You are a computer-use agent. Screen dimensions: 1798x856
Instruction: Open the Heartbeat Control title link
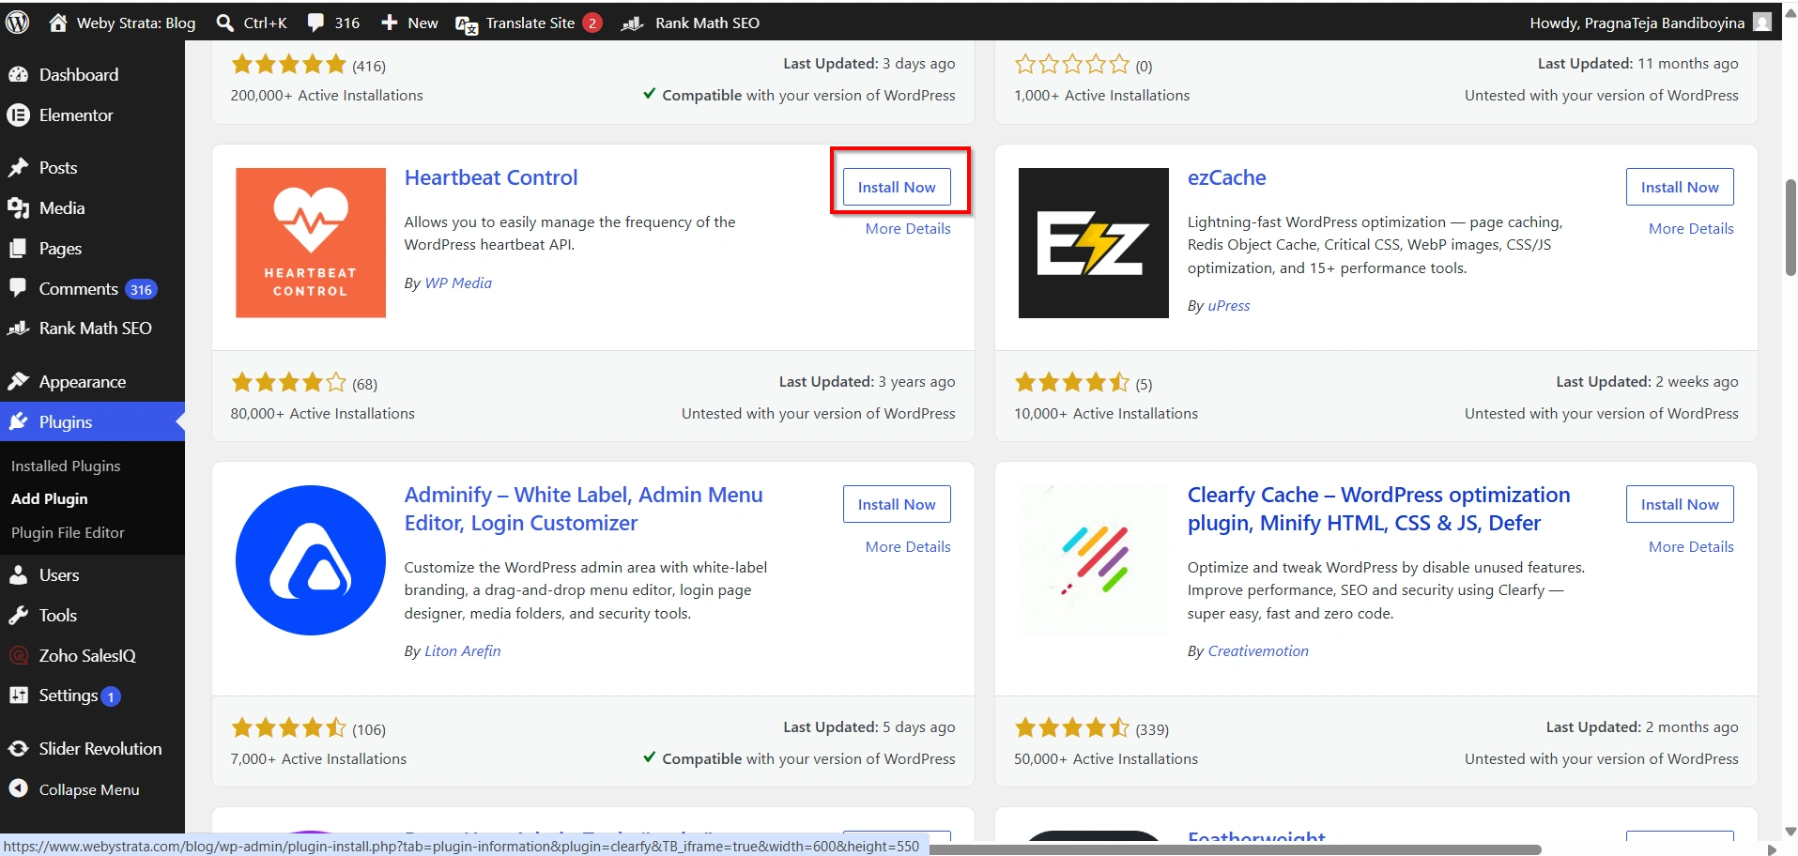(491, 177)
